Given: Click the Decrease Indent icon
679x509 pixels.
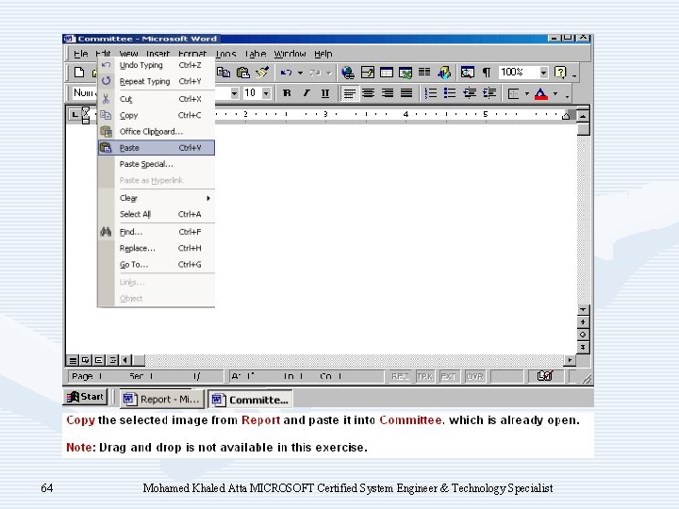Looking at the screenshot, I should click(470, 93).
